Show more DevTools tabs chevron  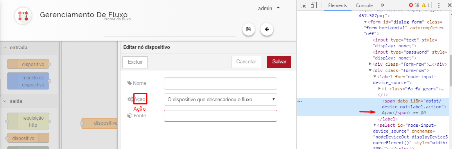click(382, 5)
